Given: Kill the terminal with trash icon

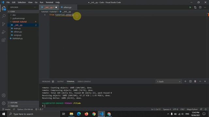Looking at the screenshot, I should point(195,81).
